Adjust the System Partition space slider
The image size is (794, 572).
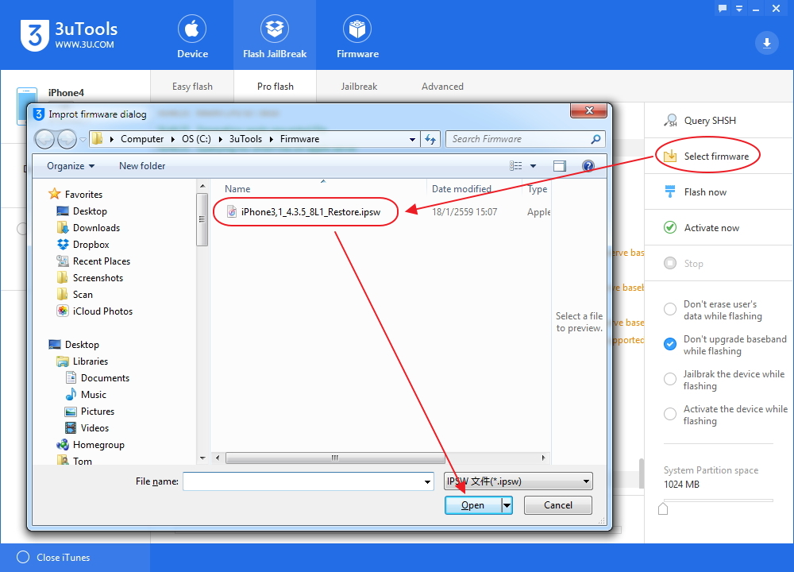tap(663, 508)
